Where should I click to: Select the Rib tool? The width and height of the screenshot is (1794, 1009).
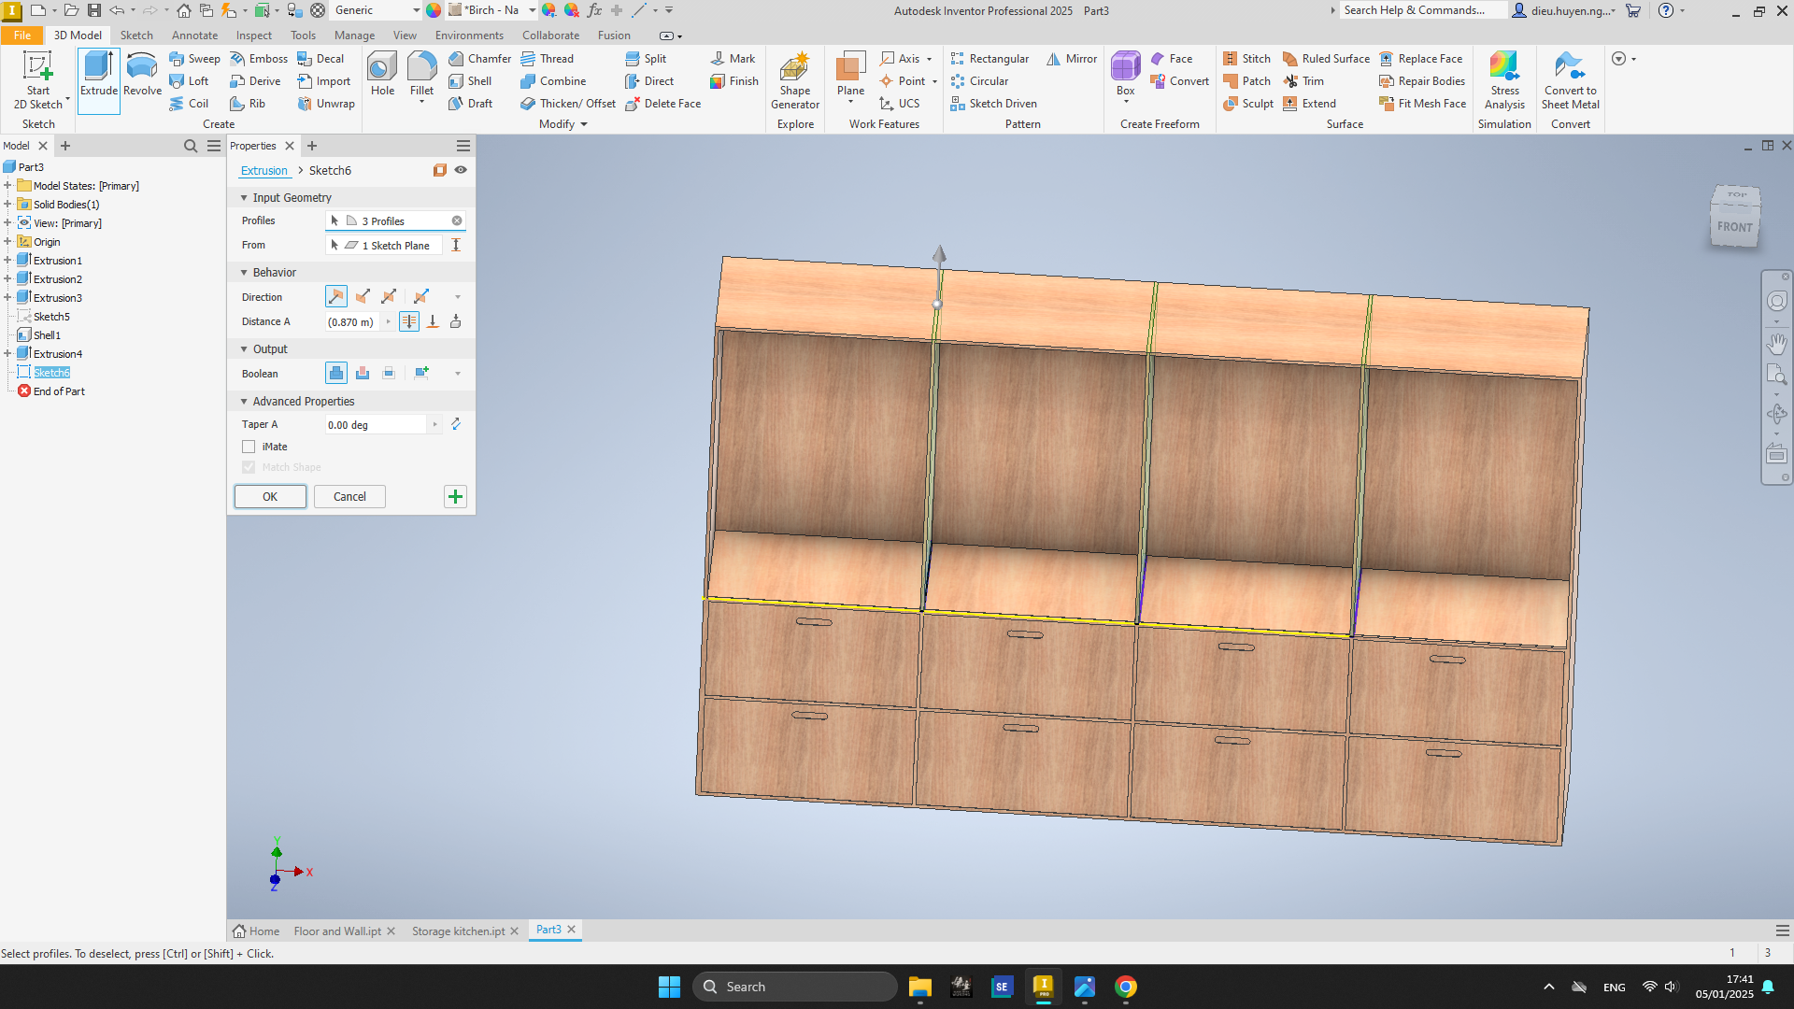(249, 104)
